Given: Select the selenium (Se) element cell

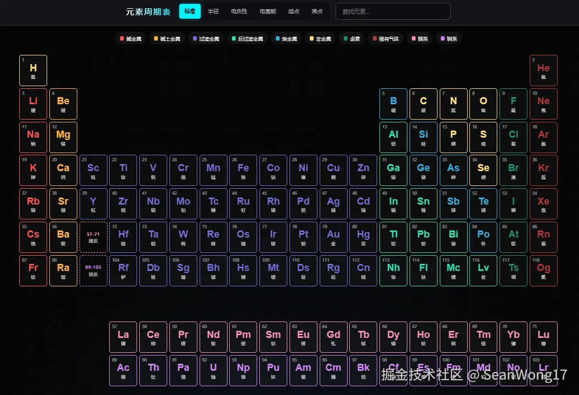Looking at the screenshot, I should (x=484, y=170).
